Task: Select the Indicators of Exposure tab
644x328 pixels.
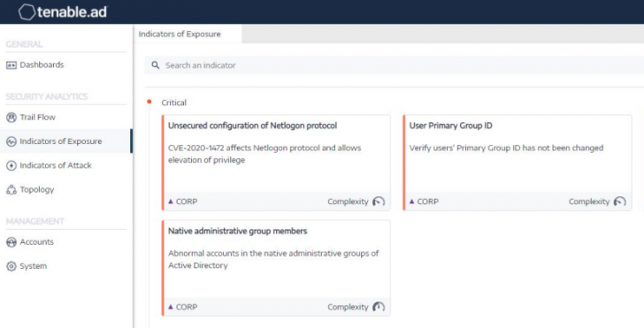Action: point(188,34)
